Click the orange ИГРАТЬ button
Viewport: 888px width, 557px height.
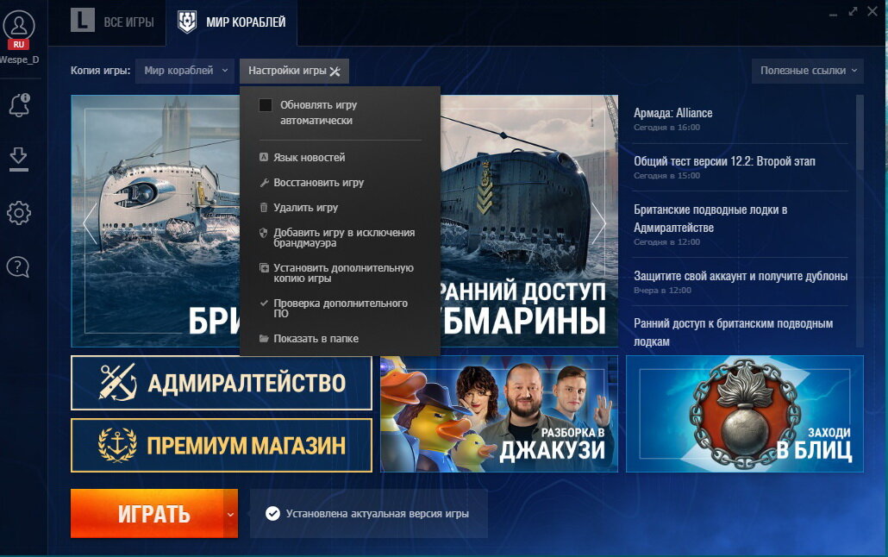click(x=147, y=514)
